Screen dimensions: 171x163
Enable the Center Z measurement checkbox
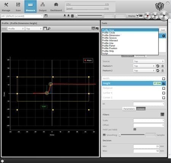pos(163,98)
